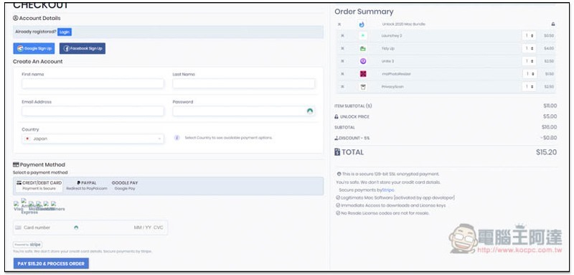Image resolution: width=574 pixels, height=275 pixels.
Task: Sign up with Facebook
Action: tap(83, 48)
